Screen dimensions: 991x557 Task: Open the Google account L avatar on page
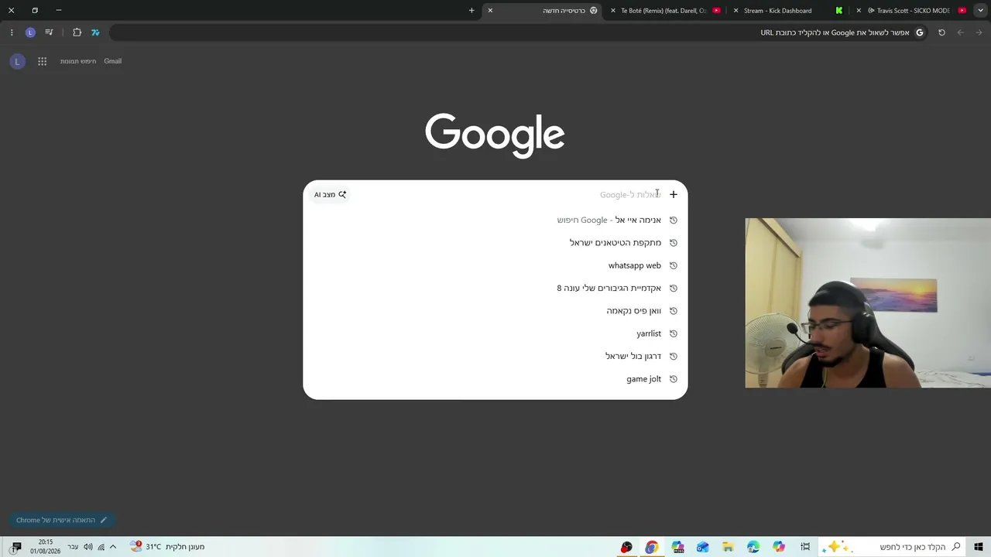tap(17, 61)
